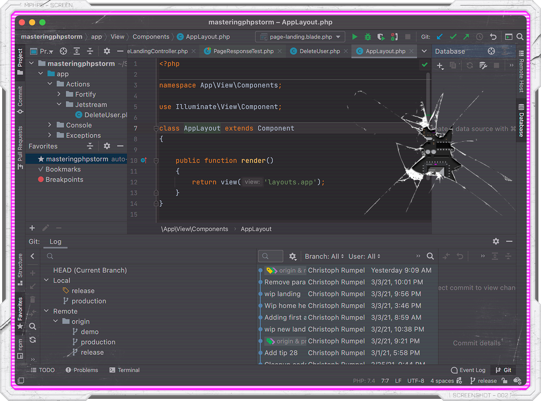Viewport: 541px width, 401px height.
Task: Open Branch: All filter dropdown
Action: tap(325, 256)
